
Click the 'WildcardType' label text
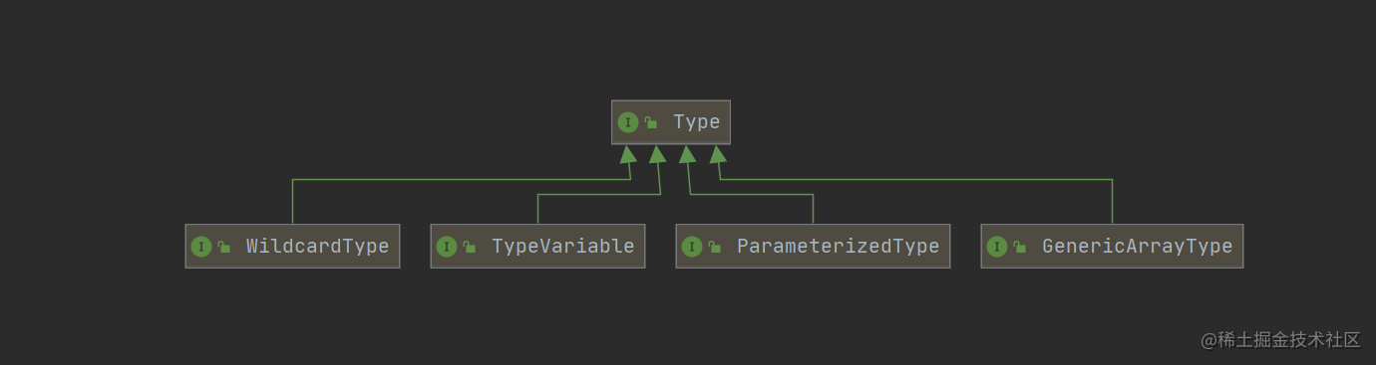click(318, 247)
